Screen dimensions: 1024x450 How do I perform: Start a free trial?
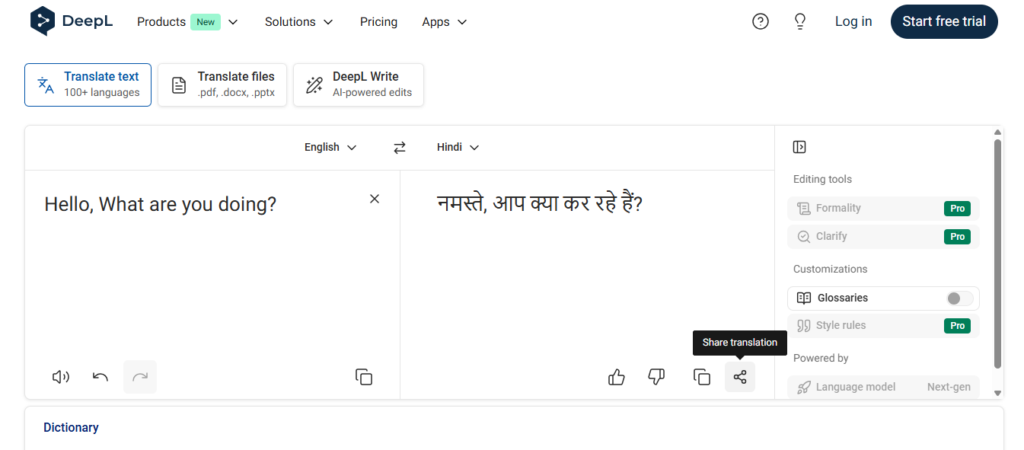[x=944, y=21]
